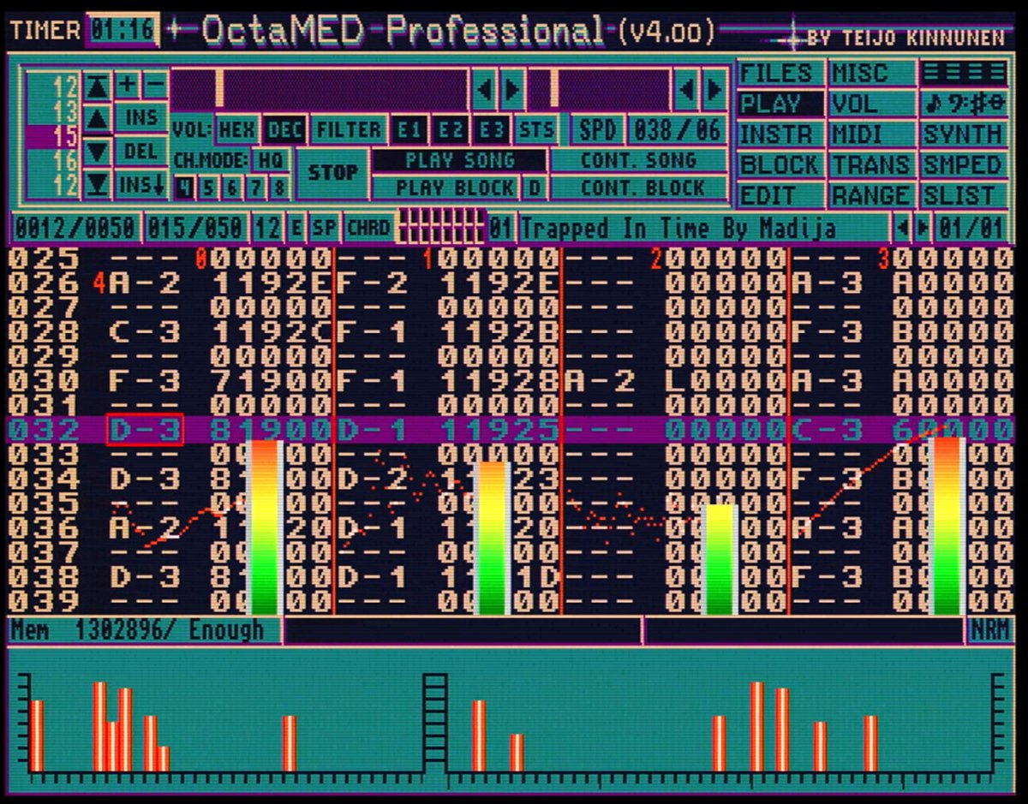
Task: Click CONT. SONG
Action: (639, 160)
